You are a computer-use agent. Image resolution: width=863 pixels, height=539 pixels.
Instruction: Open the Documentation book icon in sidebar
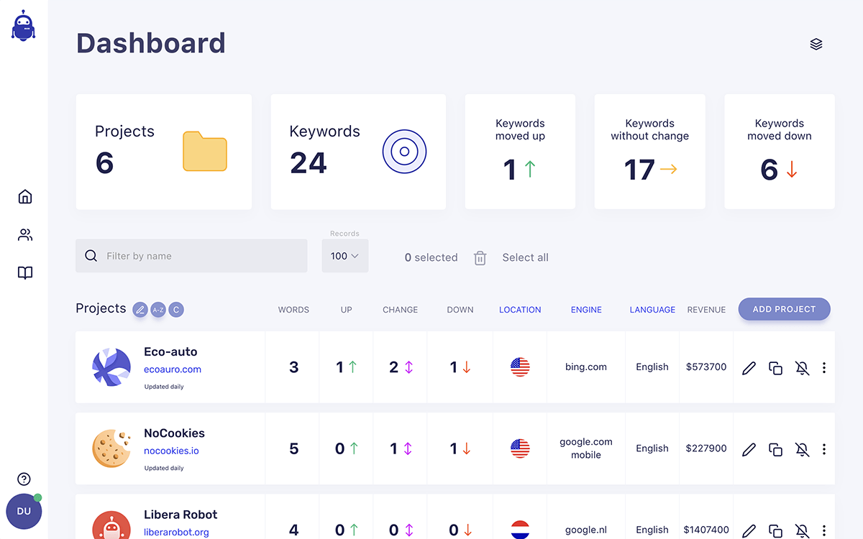pyautogui.click(x=24, y=272)
